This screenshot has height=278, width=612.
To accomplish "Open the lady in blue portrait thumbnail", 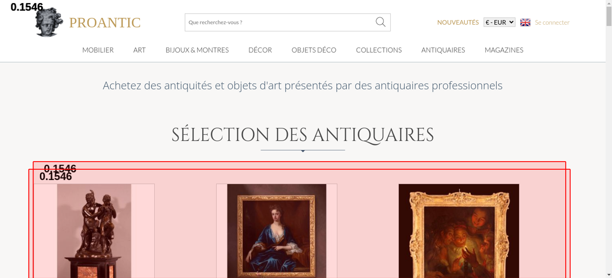I will pos(277,231).
